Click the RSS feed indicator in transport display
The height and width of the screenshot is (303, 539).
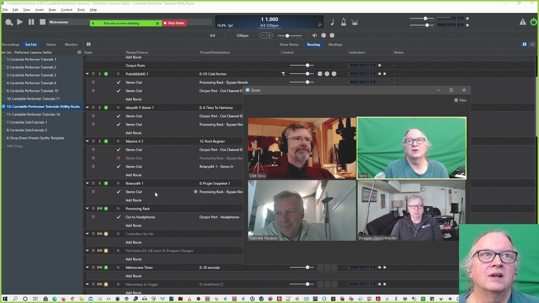tap(320, 25)
